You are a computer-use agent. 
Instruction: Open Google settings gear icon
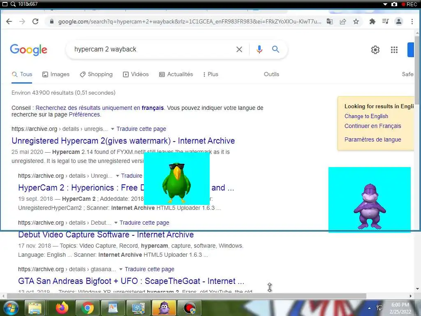click(375, 50)
